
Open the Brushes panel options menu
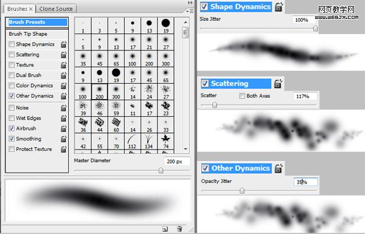pos(189,11)
